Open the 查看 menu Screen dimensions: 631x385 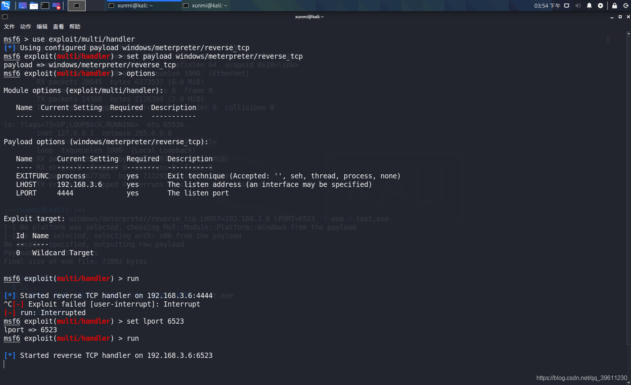tap(58, 27)
